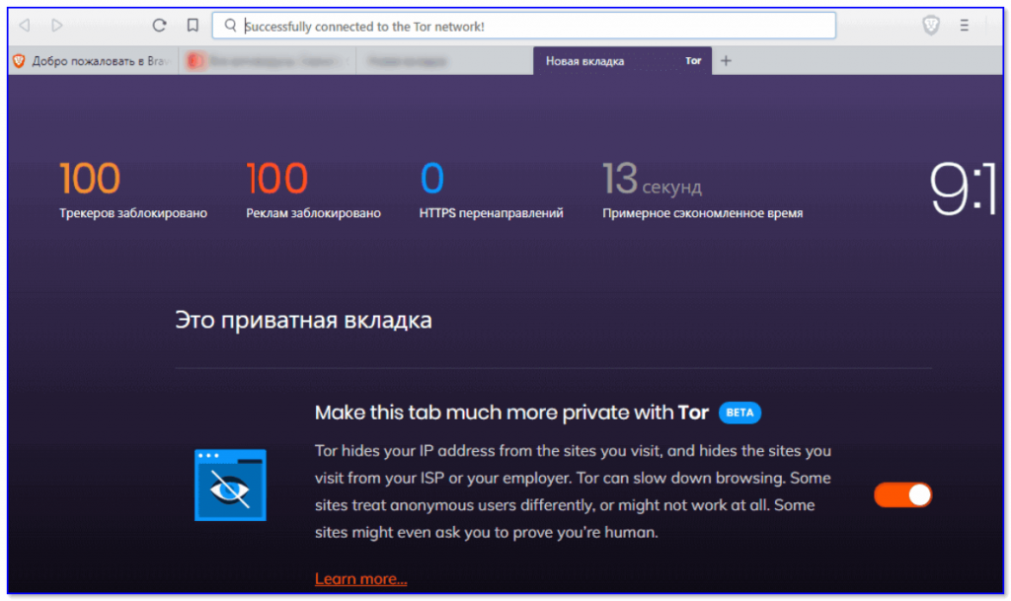The width and height of the screenshot is (1011, 601).
Task: Switch to the 'Добро пожаловать в Brave' tab
Action: (x=92, y=61)
